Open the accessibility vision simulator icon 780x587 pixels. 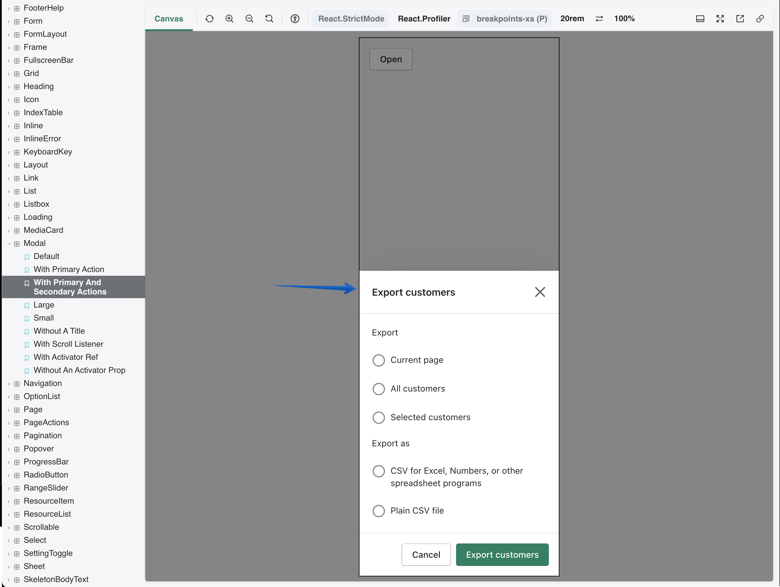pyautogui.click(x=295, y=19)
